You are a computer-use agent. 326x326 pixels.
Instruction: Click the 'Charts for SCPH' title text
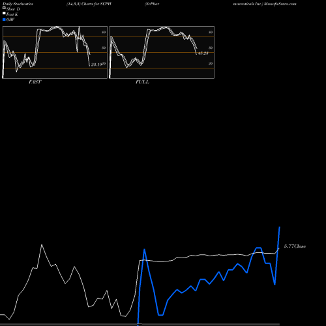(96, 4)
